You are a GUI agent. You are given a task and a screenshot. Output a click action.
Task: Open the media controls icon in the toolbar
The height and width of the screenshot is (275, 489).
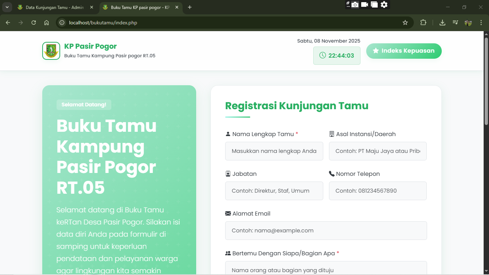tap(455, 22)
